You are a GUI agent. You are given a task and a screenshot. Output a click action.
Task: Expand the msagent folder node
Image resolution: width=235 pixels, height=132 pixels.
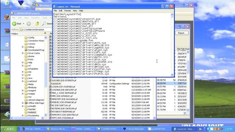[x=23, y=91]
